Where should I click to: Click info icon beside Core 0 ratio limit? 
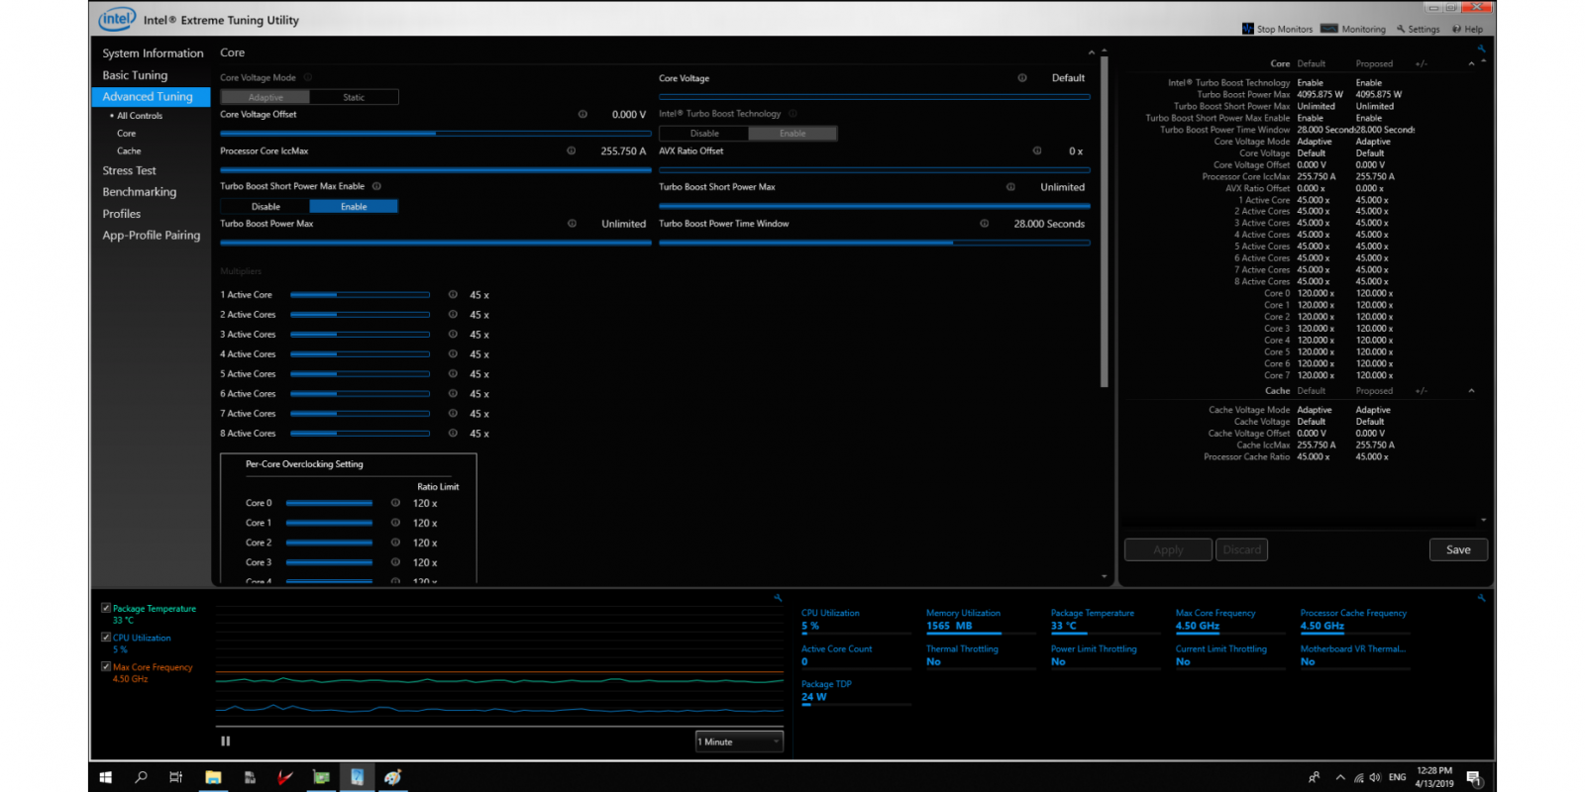(x=395, y=503)
